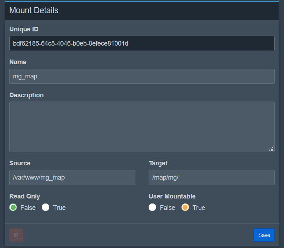Select Read Only False radio

(13, 207)
